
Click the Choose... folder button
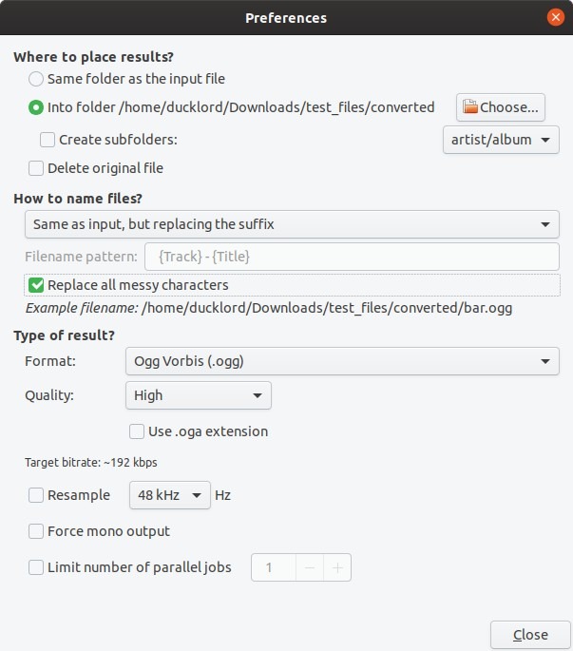click(x=501, y=107)
